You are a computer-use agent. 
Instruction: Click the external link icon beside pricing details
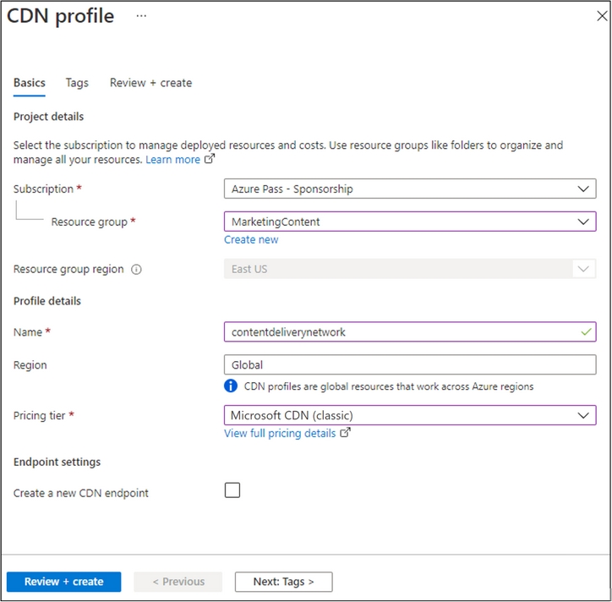pyautogui.click(x=345, y=433)
